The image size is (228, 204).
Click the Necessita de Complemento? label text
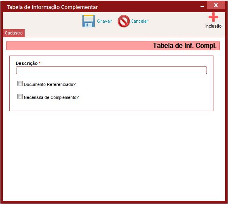[51, 97]
